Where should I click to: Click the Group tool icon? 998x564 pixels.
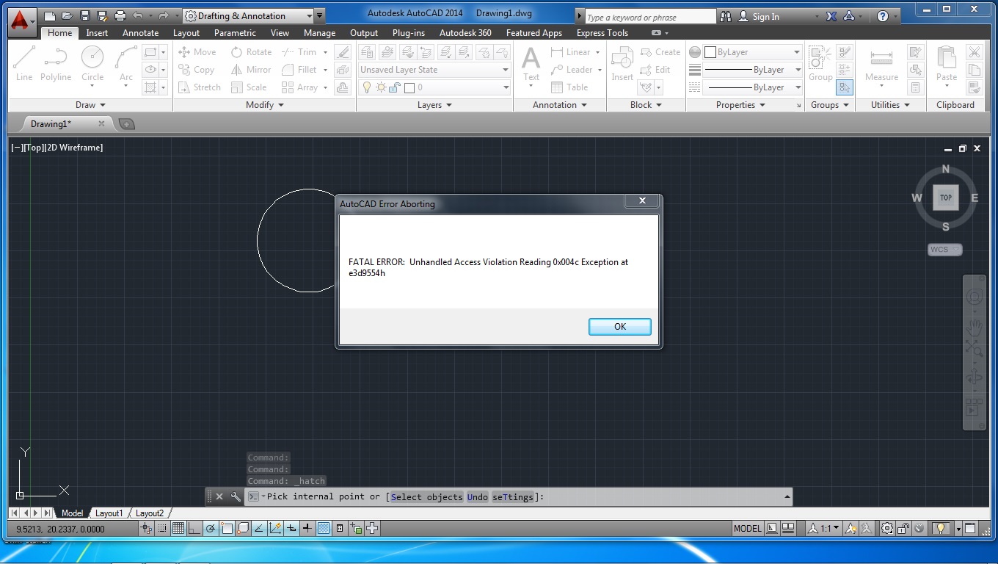820,63
